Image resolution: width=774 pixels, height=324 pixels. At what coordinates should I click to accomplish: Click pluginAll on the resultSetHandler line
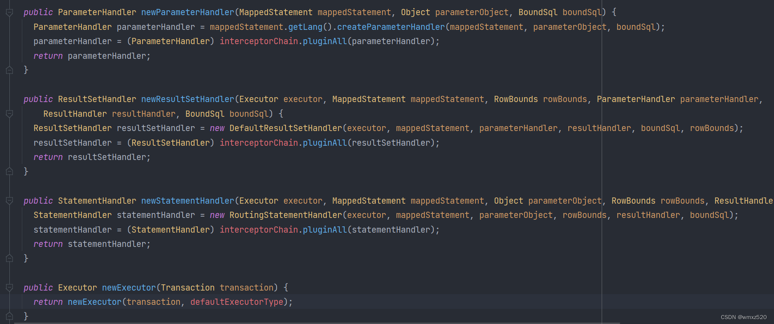coord(325,143)
